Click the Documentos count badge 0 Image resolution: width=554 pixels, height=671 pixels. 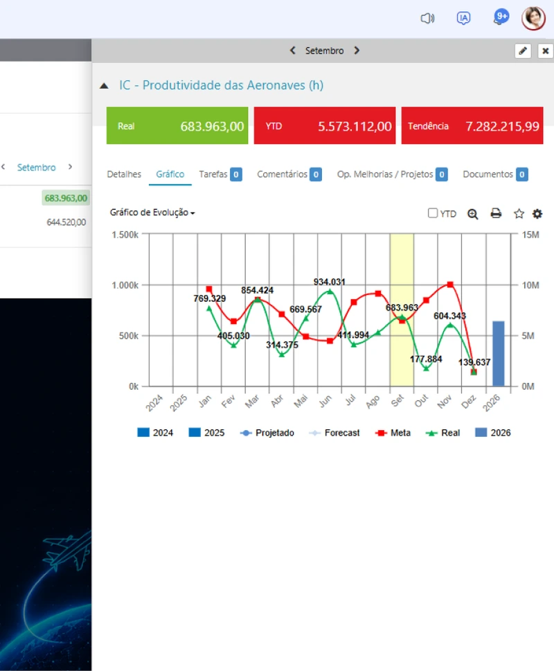pos(521,175)
